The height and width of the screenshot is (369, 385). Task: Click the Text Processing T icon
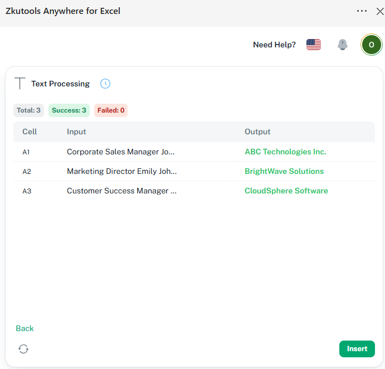pos(20,83)
